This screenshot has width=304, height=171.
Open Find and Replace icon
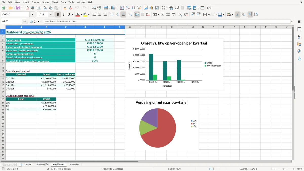(94, 8)
